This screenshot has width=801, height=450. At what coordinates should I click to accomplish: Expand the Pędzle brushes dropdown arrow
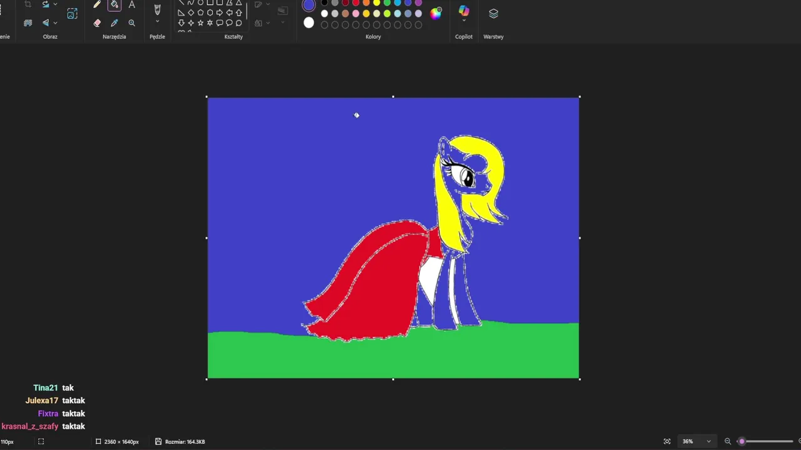pos(157,22)
